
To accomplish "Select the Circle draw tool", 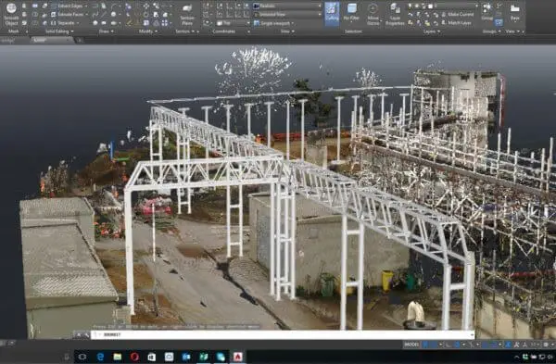I will pos(113,15).
